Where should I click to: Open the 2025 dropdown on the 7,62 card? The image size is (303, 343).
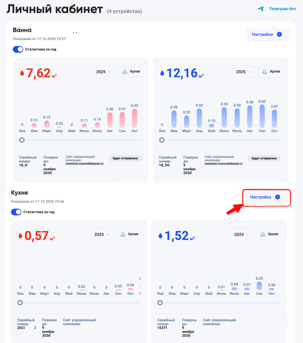pyautogui.click(x=104, y=72)
